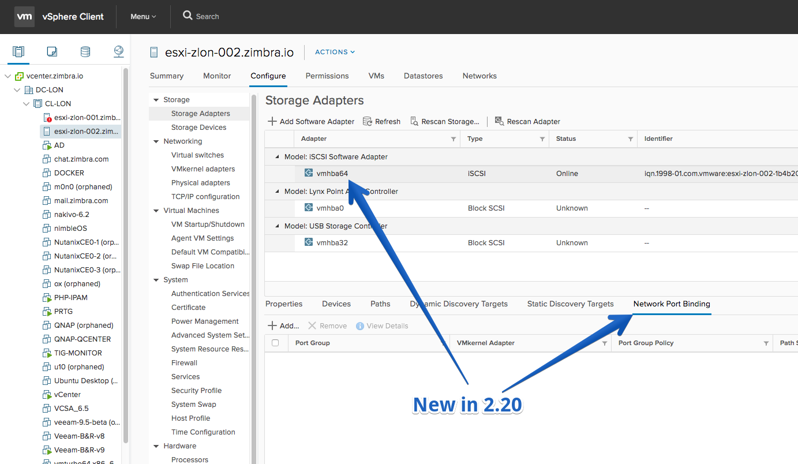Show the adapter Properties tab
This screenshot has height=464, width=798.
284,304
